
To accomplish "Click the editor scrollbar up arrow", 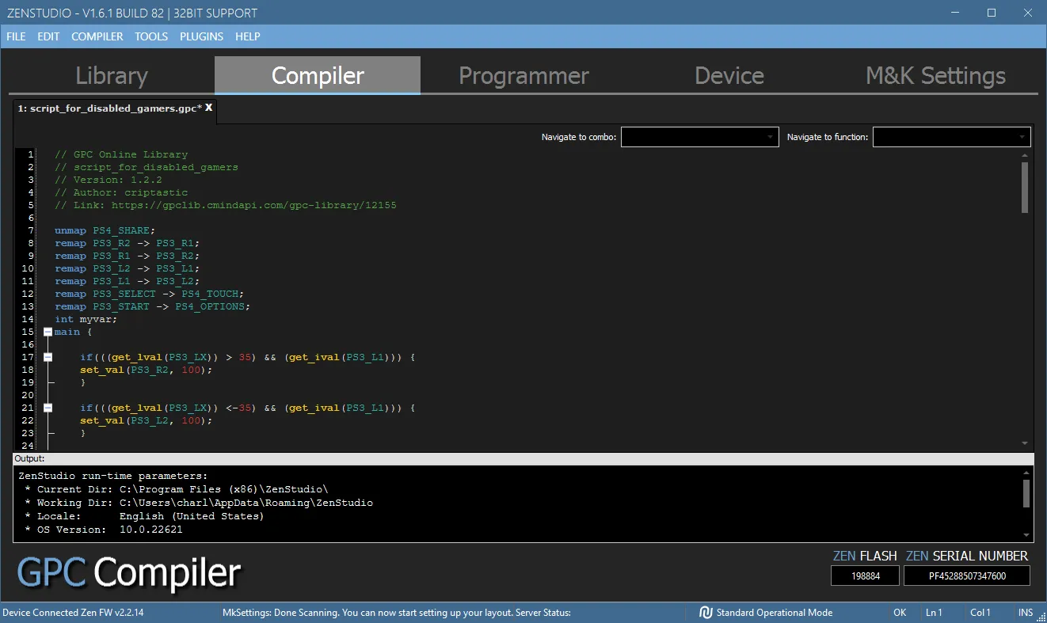I will tap(1025, 155).
